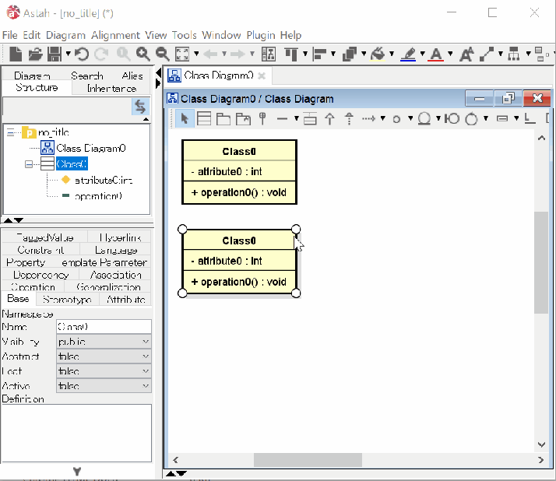The width and height of the screenshot is (556, 481).
Task: Open the Visibility dropdown showing public
Action: click(104, 342)
